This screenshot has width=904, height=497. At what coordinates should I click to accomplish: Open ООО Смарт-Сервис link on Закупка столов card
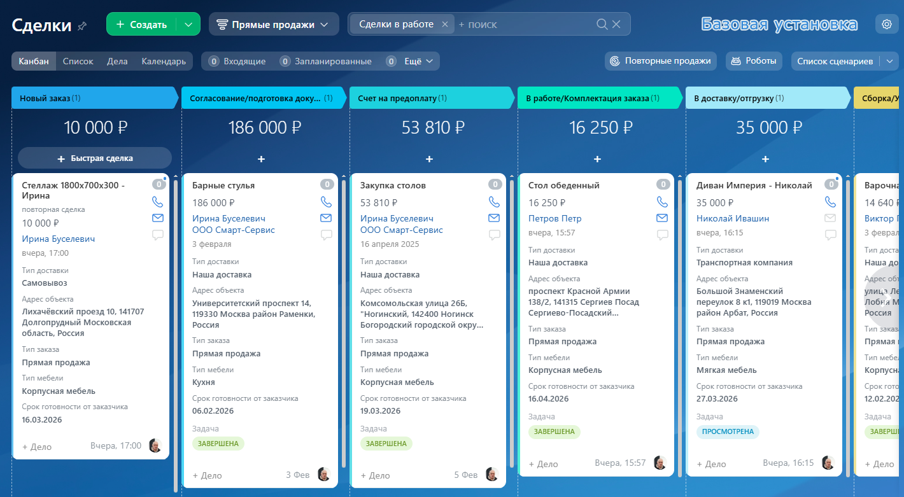click(x=402, y=230)
